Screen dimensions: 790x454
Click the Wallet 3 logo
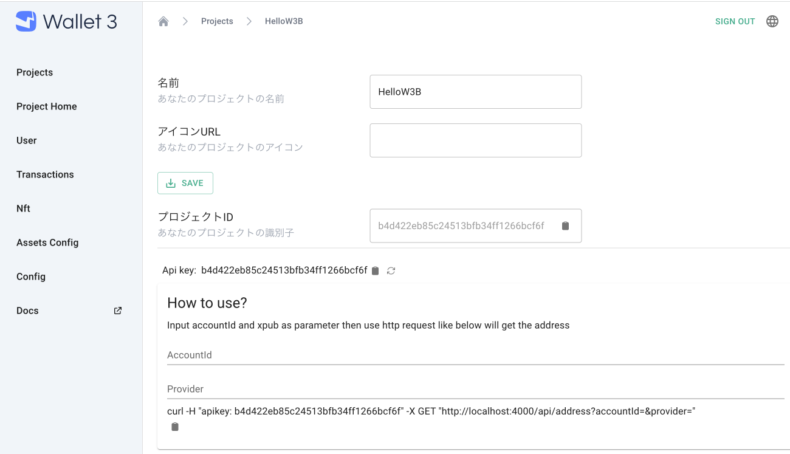point(66,21)
